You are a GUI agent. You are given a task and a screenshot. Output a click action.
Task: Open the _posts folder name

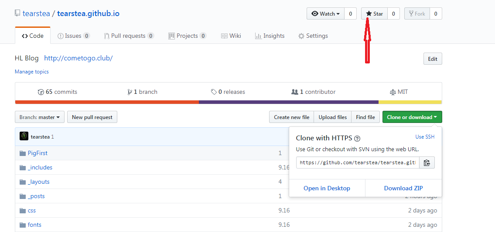[x=36, y=196]
